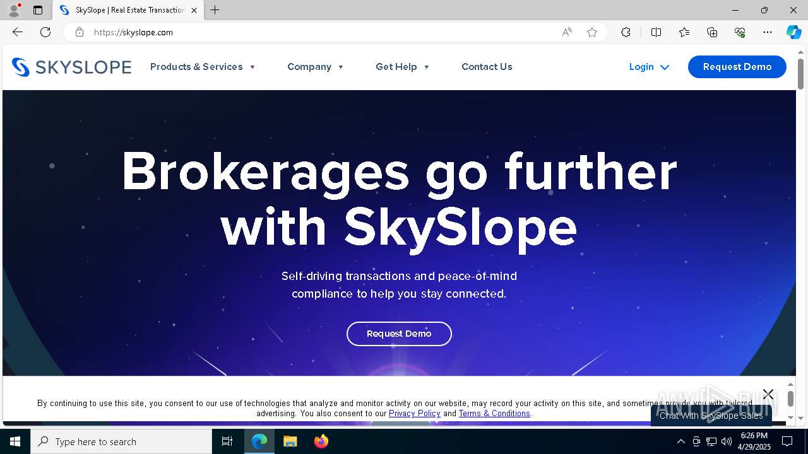Open the Collections icon
The image size is (808, 454).
coord(712,32)
